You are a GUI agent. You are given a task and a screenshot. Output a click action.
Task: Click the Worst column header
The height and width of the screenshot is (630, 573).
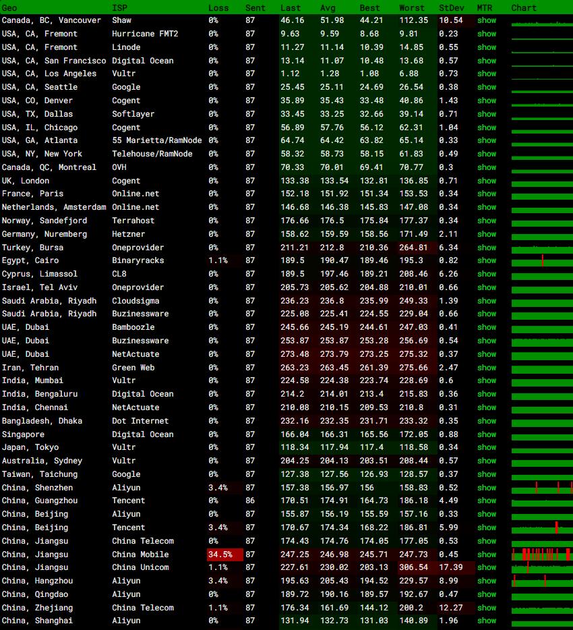[x=412, y=7]
